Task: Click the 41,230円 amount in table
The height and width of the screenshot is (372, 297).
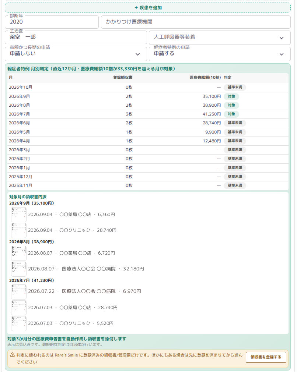Action: 212,114
